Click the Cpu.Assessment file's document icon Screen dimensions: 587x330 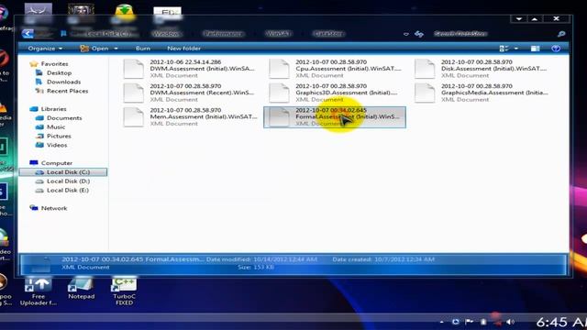click(279, 69)
